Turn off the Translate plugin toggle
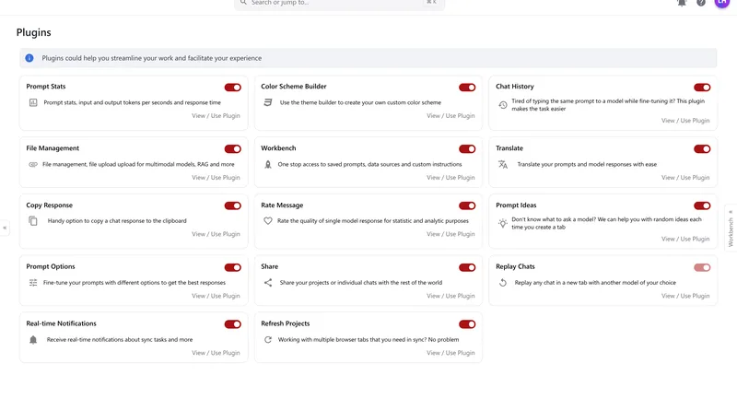 pyautogui.click(x=702, y=149)
